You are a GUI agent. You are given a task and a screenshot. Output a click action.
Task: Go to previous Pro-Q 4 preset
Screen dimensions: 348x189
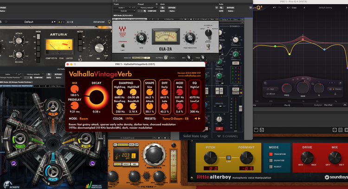(x=304, y=7)
